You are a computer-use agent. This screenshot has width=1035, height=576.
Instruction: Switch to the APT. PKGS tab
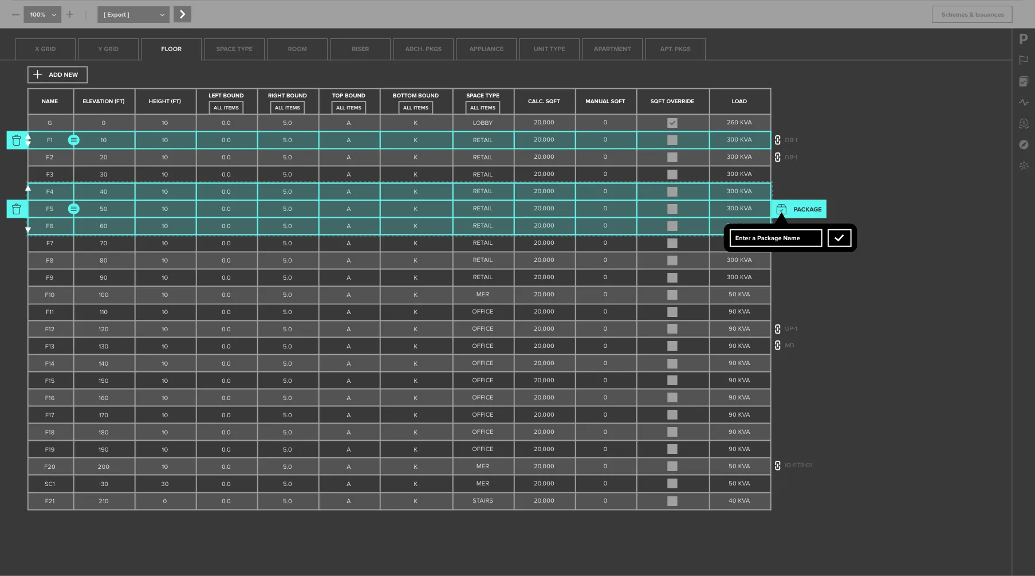click(x=675, y=49)
